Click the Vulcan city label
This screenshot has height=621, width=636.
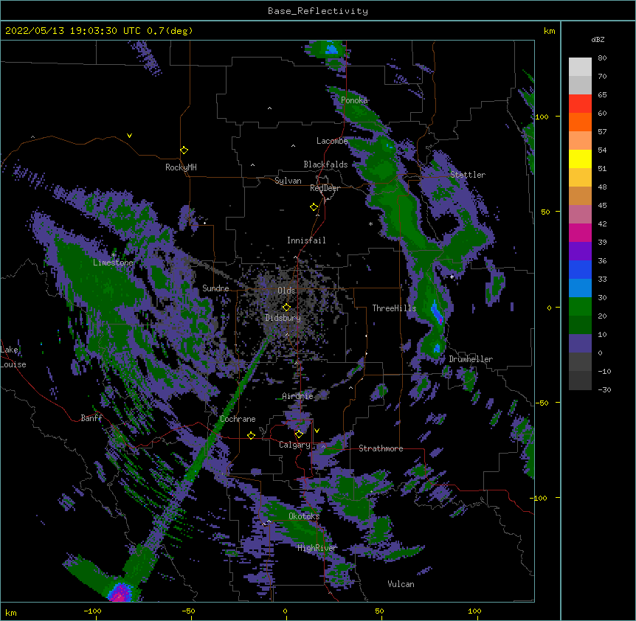401,584
